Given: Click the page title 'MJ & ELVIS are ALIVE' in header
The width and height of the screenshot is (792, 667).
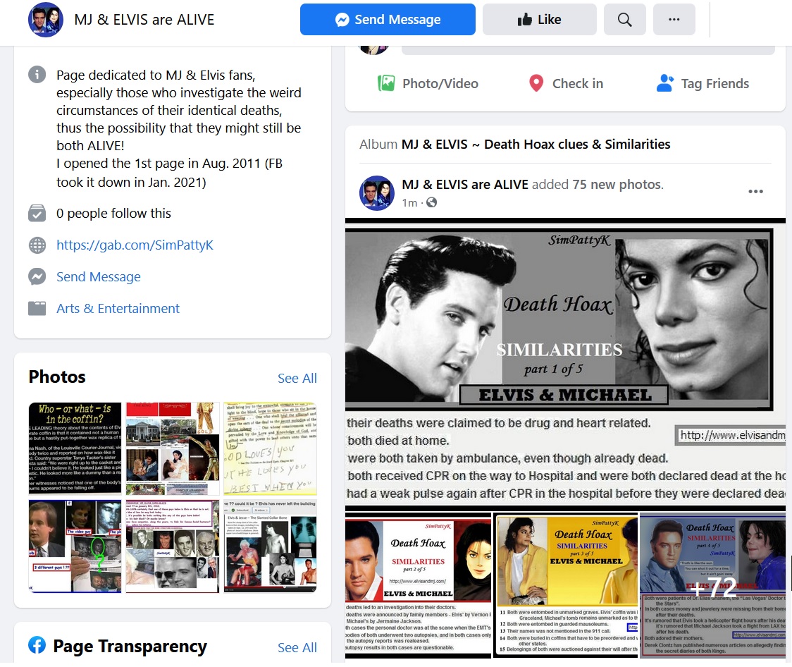Looking at the screenshot, I should click(144, 20).
